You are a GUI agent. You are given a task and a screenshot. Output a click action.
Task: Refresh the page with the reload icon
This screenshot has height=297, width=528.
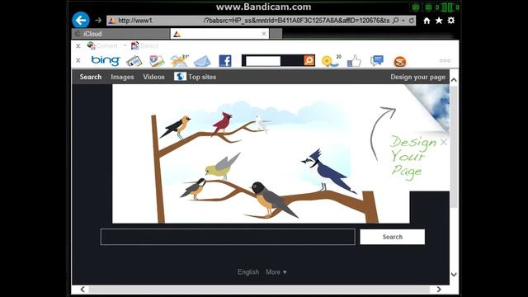click(x=411, y=21)
